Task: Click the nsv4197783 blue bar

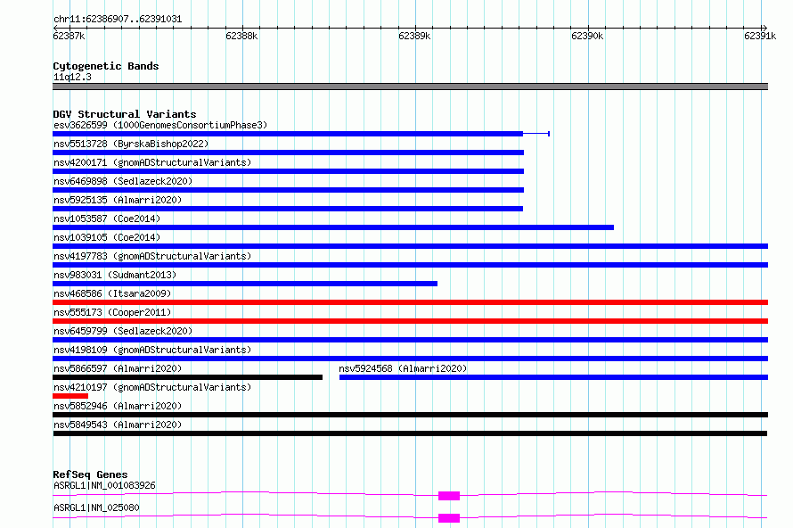Action: (x=410, y=265)
